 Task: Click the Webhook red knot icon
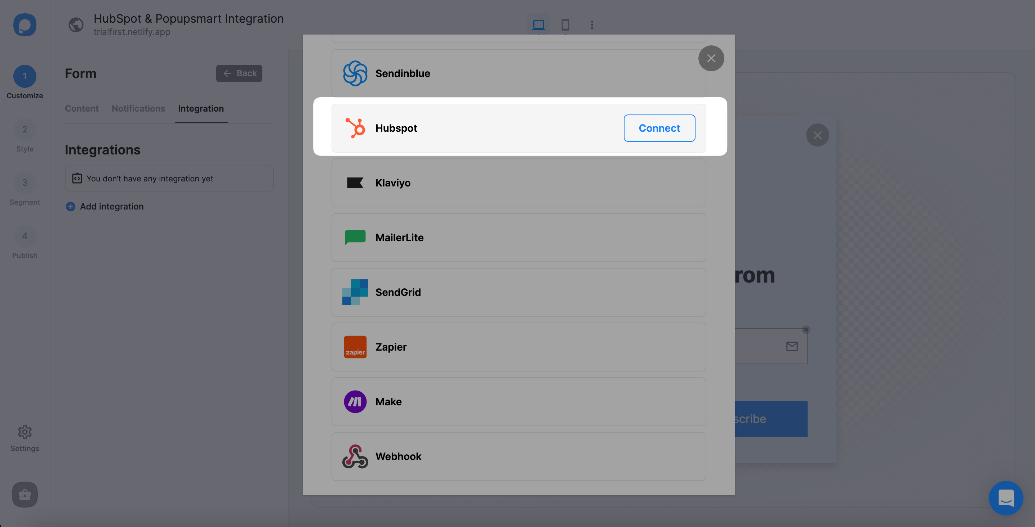[x=355, y=456]
